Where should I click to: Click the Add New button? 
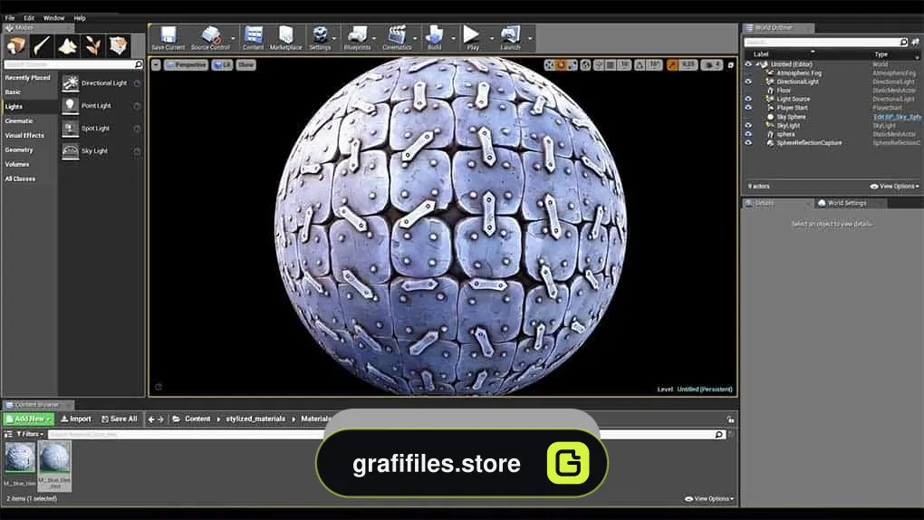click(28, 419)
